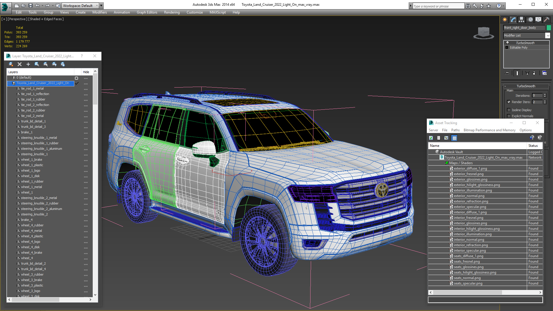
Task: Open the Modify command panel tab
Action: (x=513, y=20)
